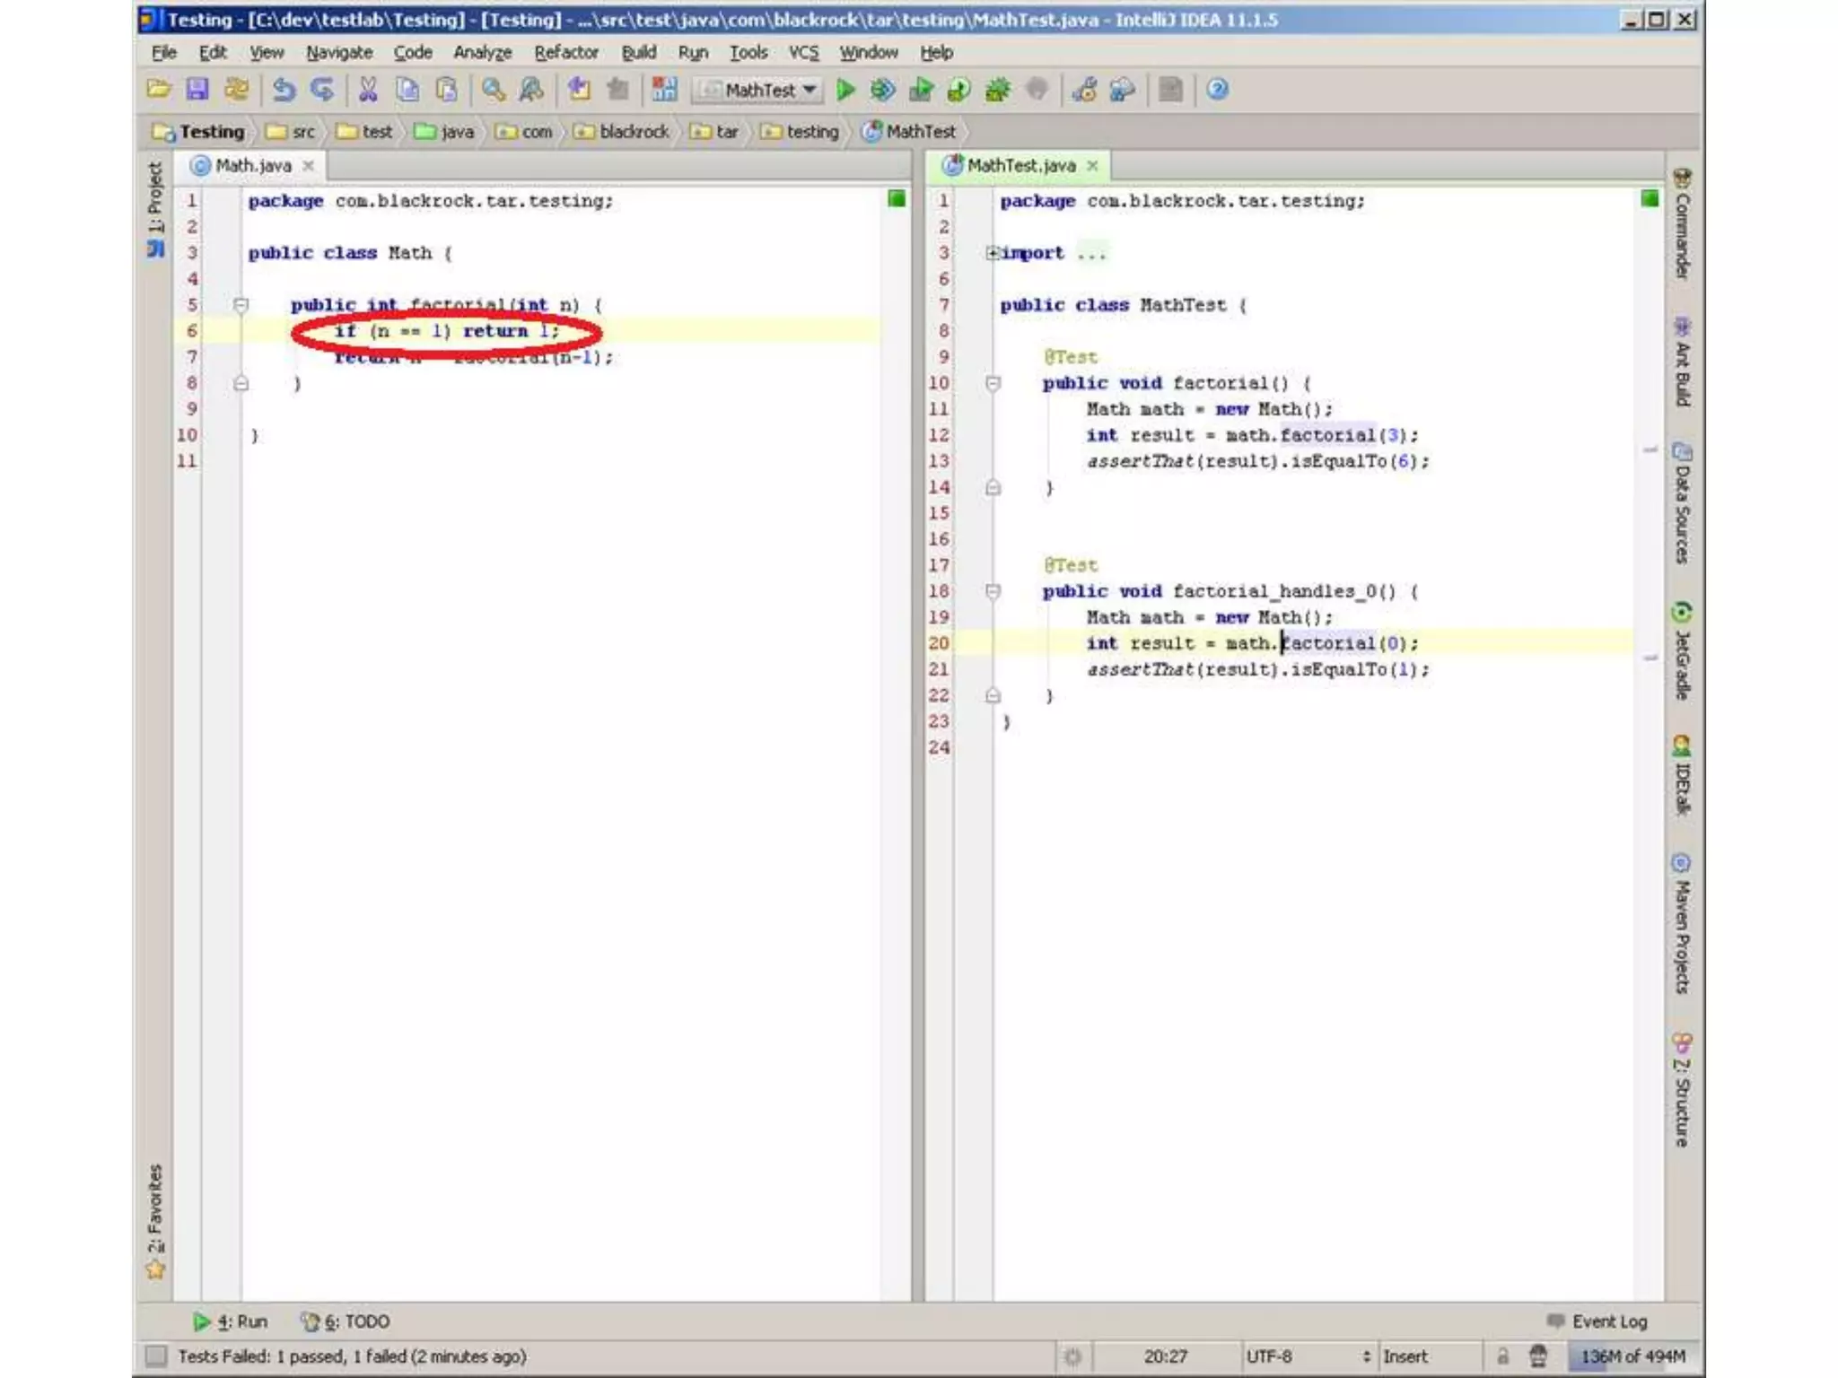Switch to the Math.java tab
Viewport: 1838px width, 1378px height.
click(253, 165)
